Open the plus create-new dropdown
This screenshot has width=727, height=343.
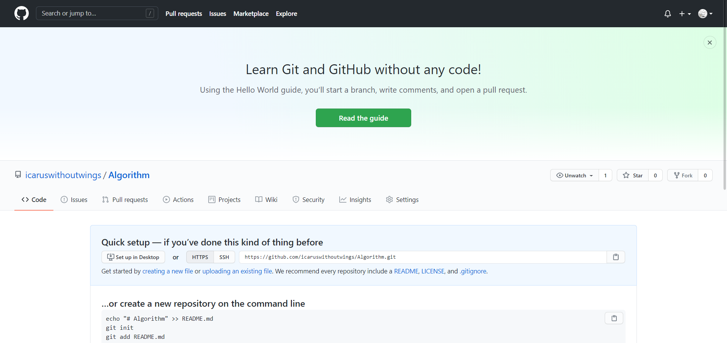coord(685,14)
